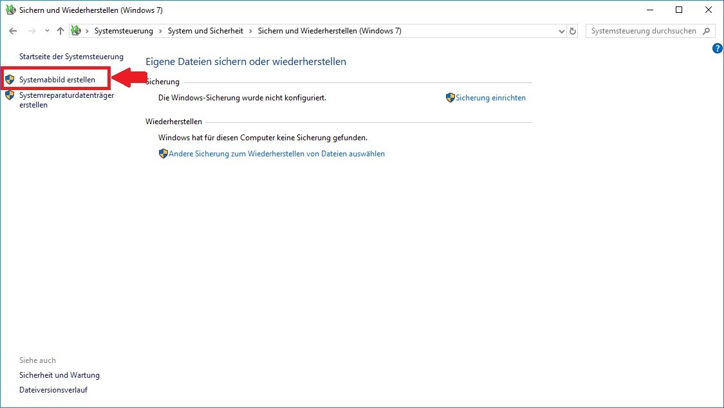Click the Siehe auch label
724x408 pixels.
tap(37, 360)
